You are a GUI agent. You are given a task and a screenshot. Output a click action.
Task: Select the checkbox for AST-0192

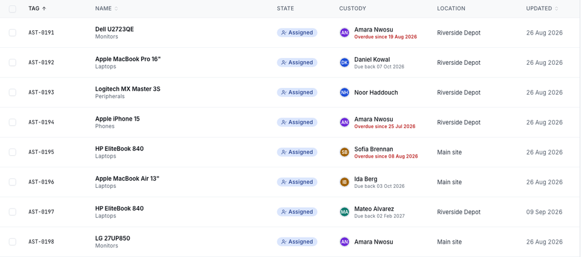[13, 62]
